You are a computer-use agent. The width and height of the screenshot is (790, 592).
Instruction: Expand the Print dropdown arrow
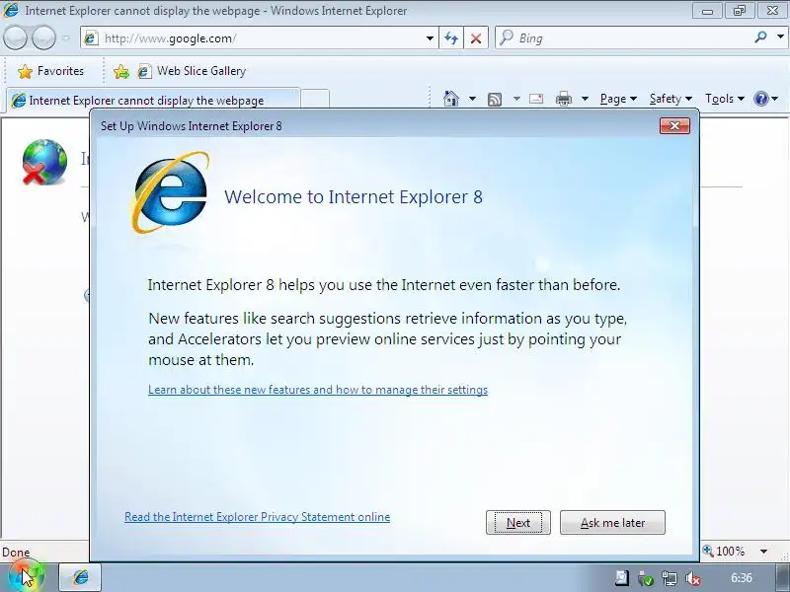[x=585, y=99]
